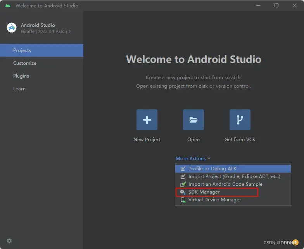Open the Plugins tab

(x=21, y=76)
